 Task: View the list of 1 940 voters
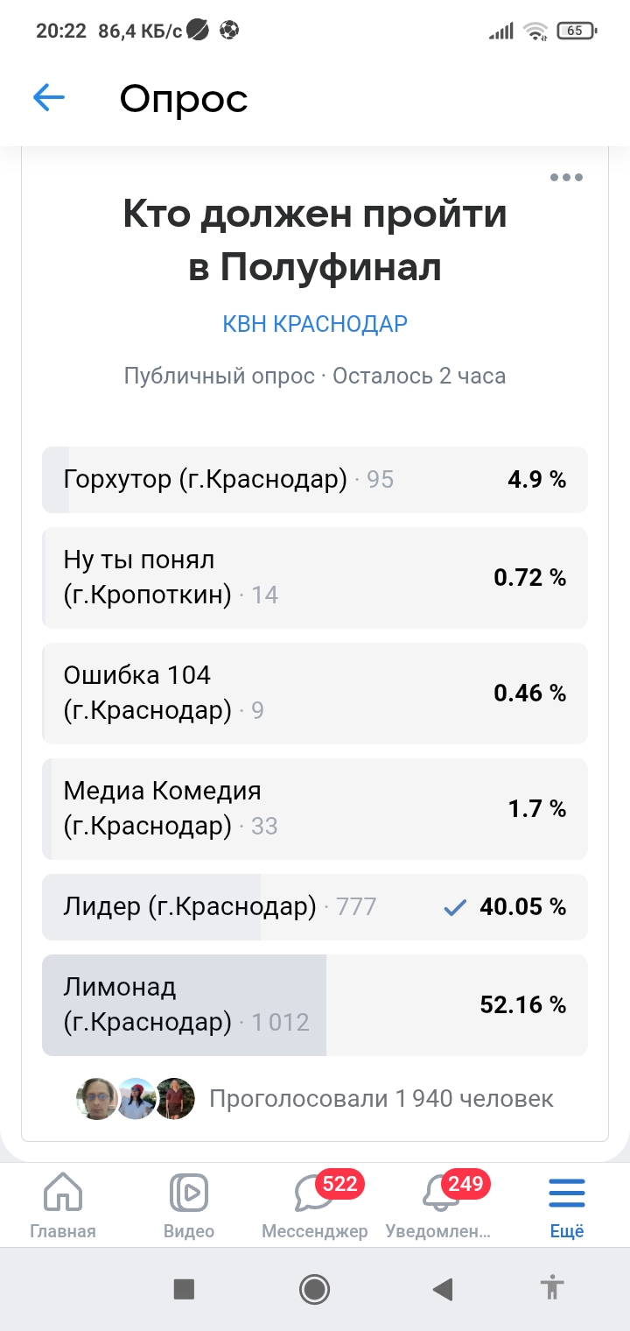(x=381, y=1099)
